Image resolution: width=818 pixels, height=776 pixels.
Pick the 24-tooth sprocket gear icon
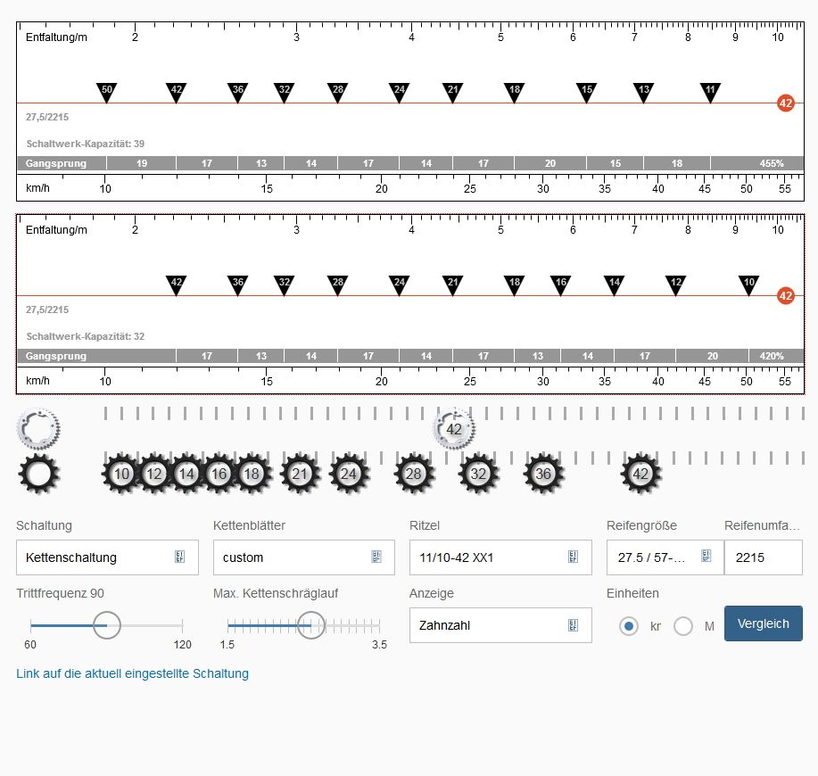coord(349,474)
